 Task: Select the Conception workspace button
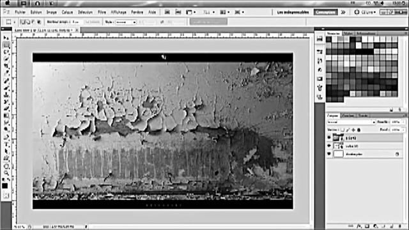[325, 12]
